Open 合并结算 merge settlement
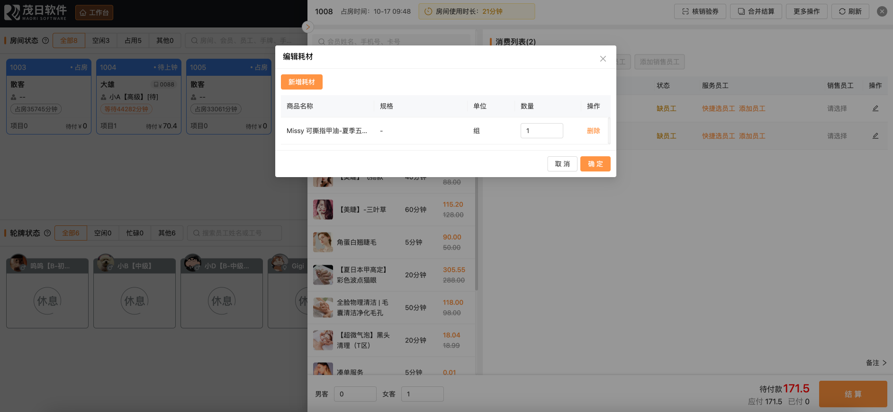 [x=756, y=11]
